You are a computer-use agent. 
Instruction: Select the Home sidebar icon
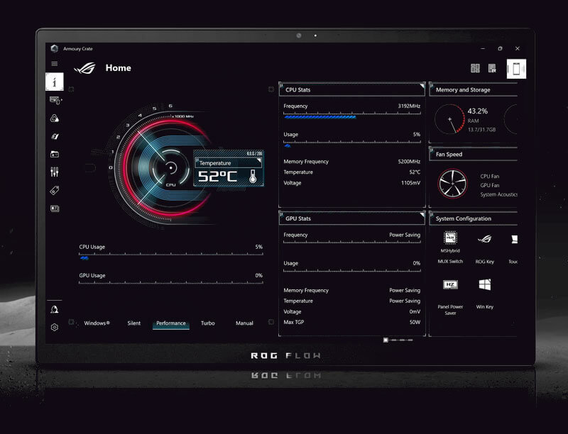[55, 81]
